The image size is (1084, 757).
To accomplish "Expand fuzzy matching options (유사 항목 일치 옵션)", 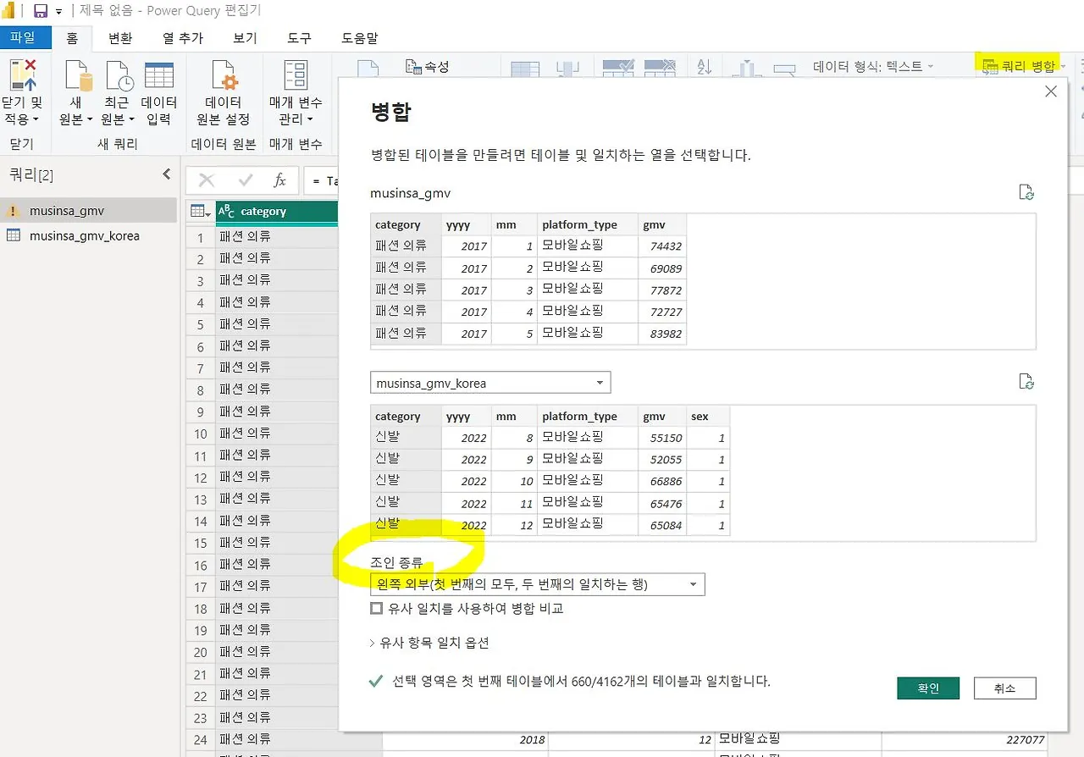I will pyautogui.click(x=429, y=643).
